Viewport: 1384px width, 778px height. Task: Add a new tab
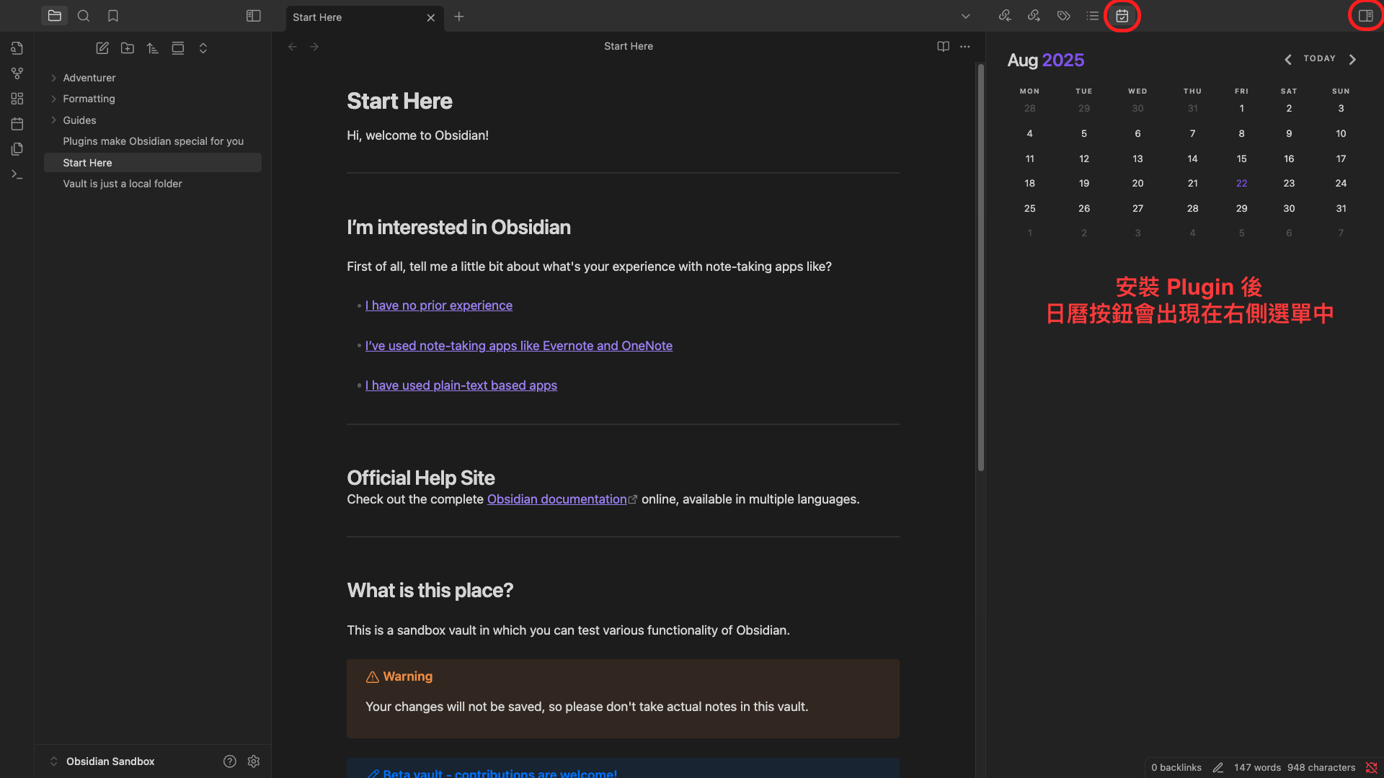[x=459, y=17]
